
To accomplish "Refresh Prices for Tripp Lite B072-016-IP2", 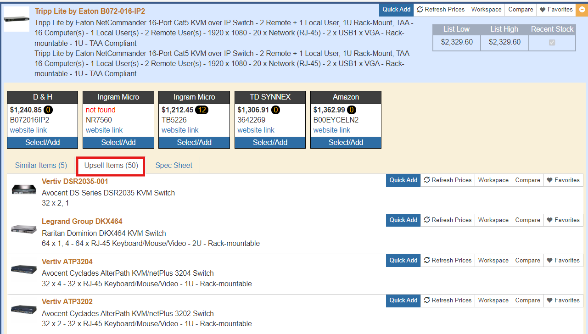I will pyautogui.click(x=441, y=10).
